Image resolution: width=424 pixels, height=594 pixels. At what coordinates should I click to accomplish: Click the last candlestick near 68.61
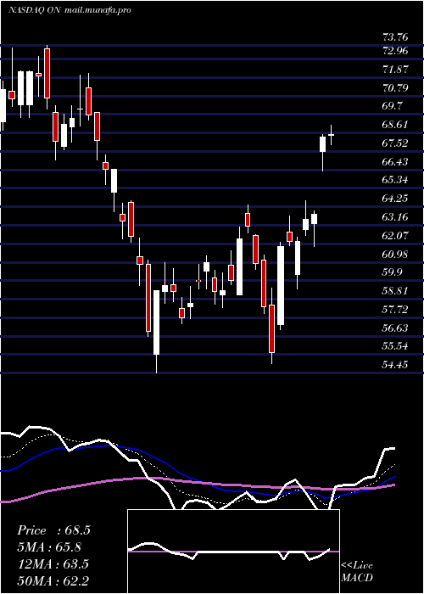click(x=332, y=135)
